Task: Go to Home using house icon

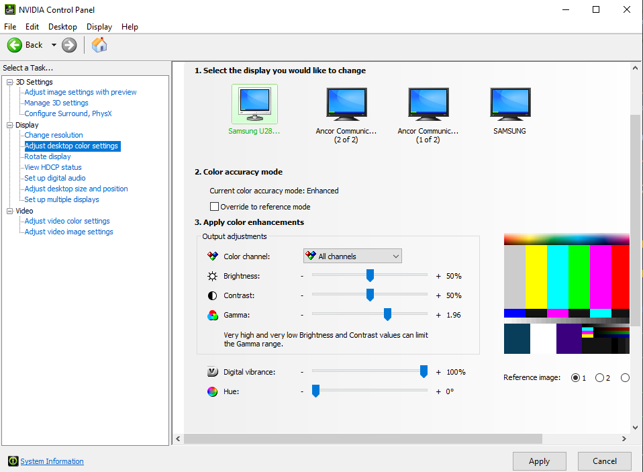Action: (x=99, y=45)
